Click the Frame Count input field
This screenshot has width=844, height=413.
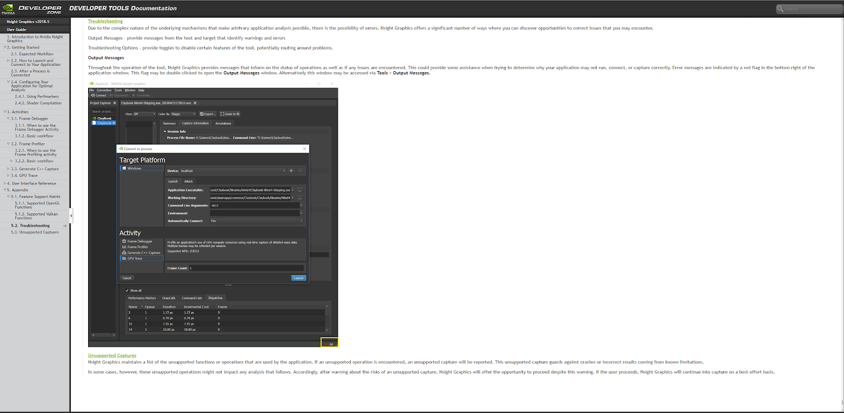point(246,268)
